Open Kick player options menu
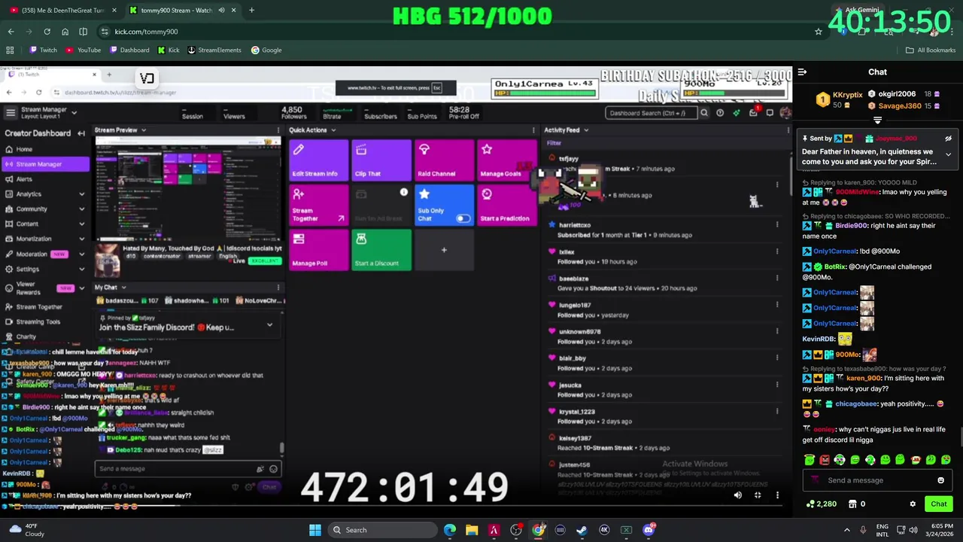 click(777, 495)
